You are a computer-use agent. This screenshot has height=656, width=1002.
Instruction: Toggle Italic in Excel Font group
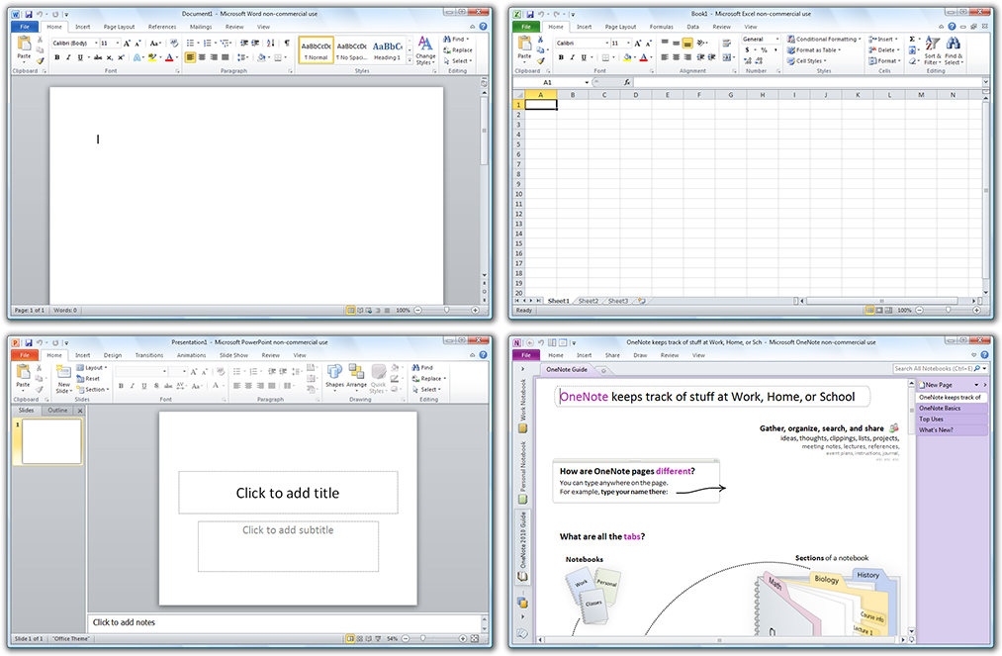point(572,57)
